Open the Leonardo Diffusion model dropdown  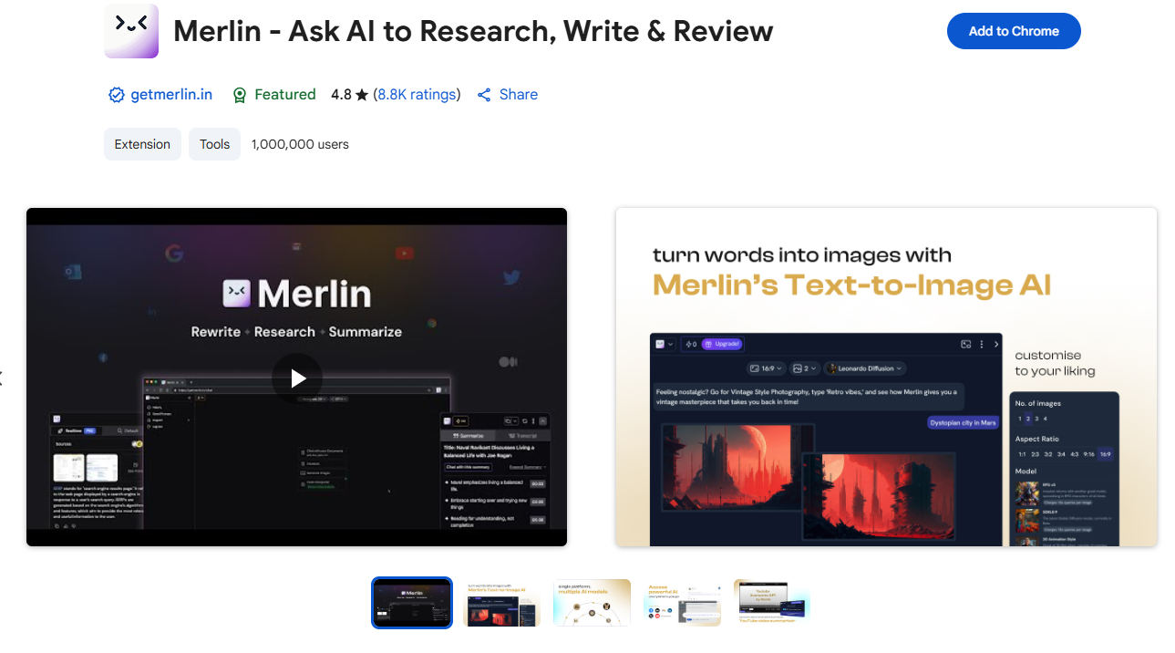click(864, 368)
